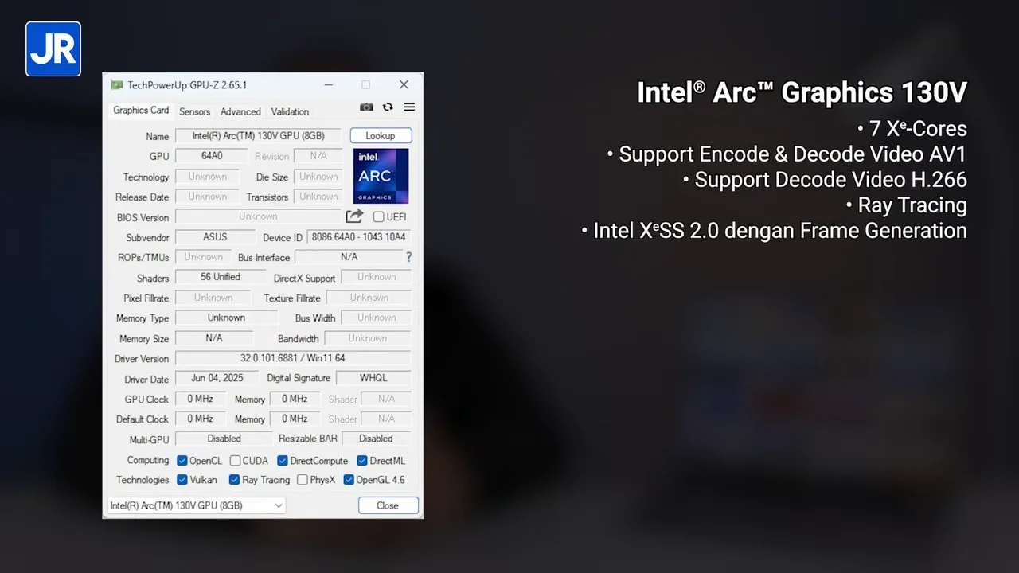Click the Bus Interface question mark icon

click(x=409, y=257)
